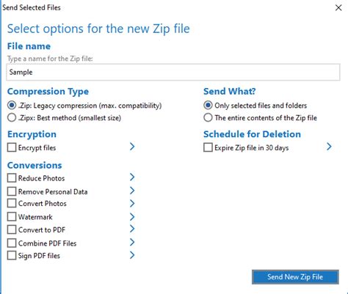Viewport: 348px width, 294px height.
Task: Enable the Watermark checkbox
Action: (12, 216)
